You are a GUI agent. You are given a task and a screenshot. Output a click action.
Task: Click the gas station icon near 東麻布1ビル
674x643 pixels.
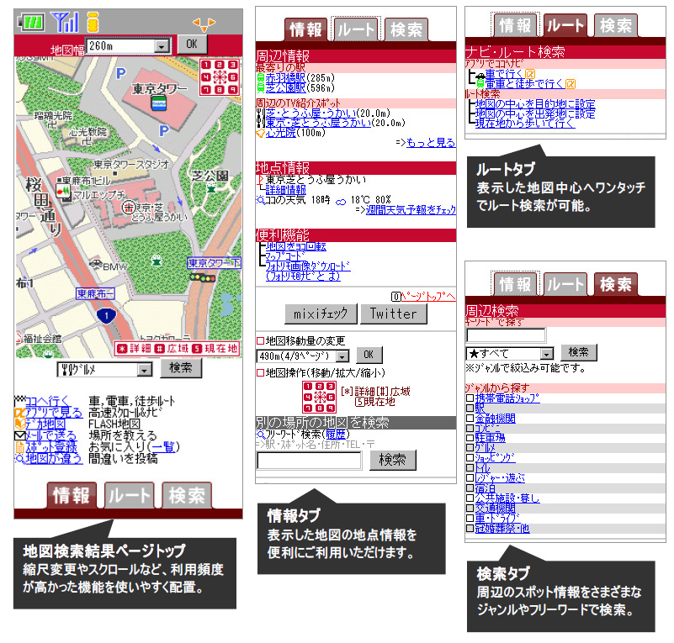click(x=63, y=192)
